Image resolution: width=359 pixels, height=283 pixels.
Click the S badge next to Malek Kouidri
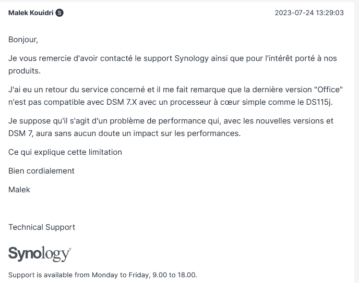coord(59,13)
